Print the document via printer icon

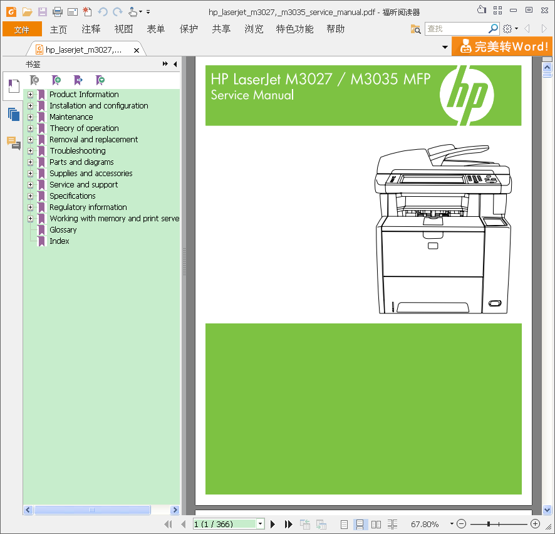[x=58, y=12]
